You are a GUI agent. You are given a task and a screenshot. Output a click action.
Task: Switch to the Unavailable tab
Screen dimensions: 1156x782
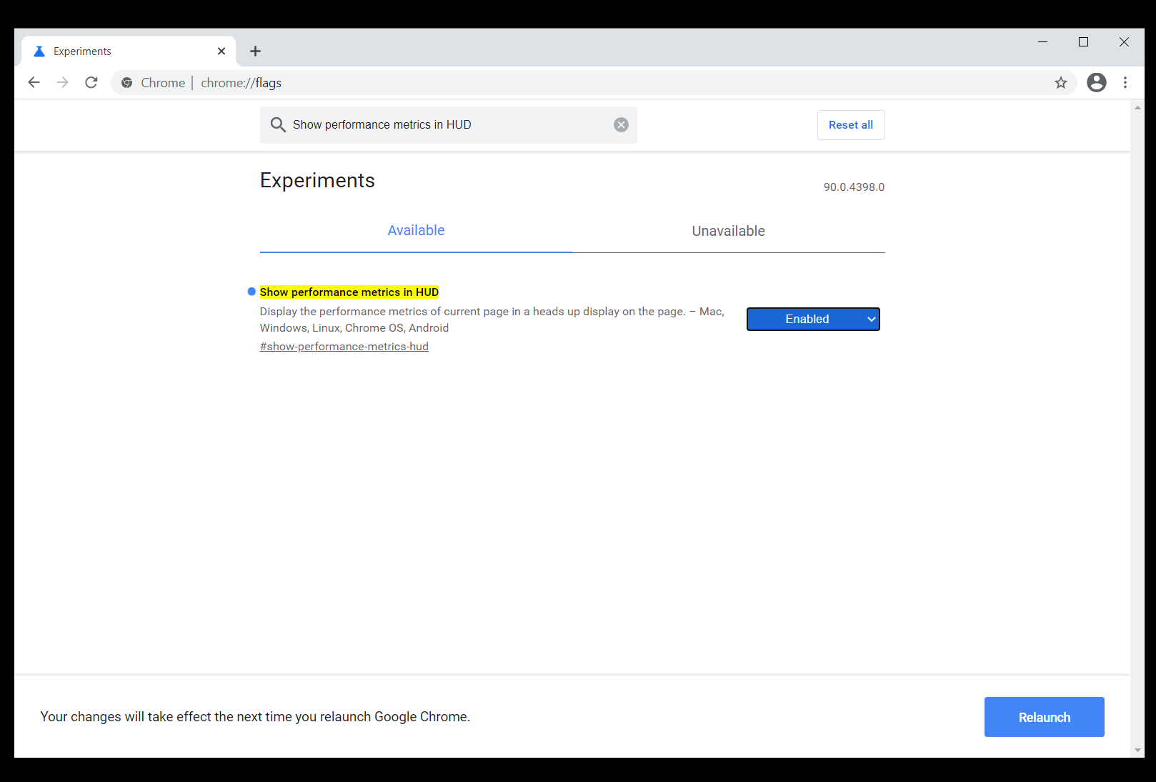click(x=728, y=231)
